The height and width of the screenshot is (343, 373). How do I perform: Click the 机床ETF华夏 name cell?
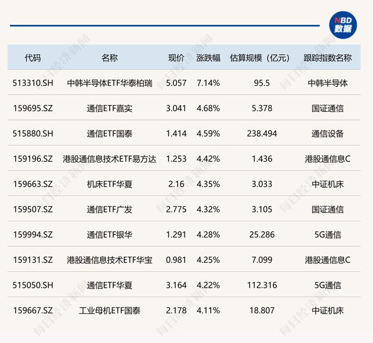click(110, 184)
